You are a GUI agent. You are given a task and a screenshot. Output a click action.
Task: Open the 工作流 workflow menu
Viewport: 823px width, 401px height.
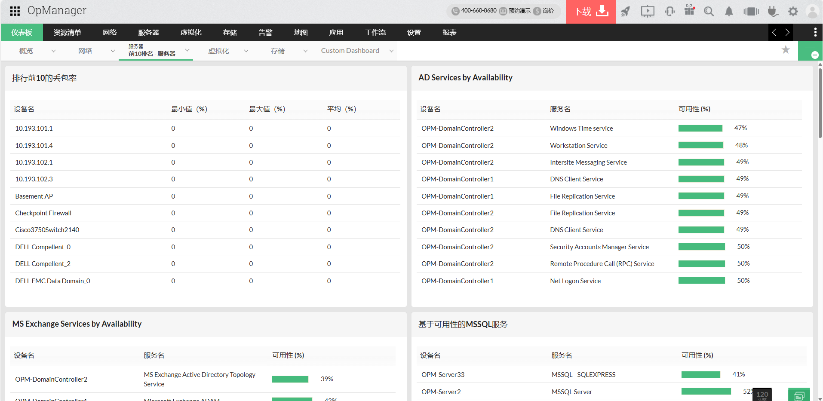point(375,32)
